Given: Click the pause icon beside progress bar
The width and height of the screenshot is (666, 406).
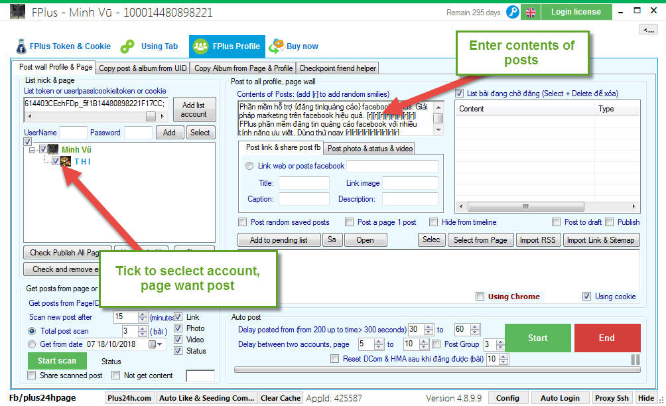Looking at the screenshot, I should pos(635,360).
